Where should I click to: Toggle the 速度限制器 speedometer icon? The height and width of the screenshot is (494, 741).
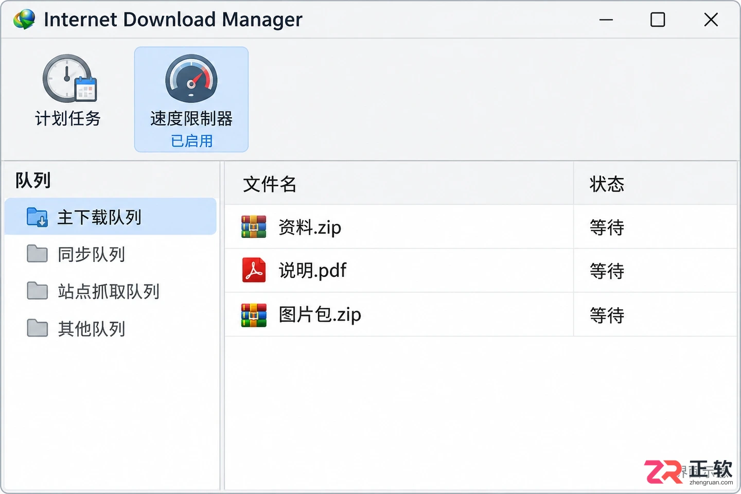191,79
